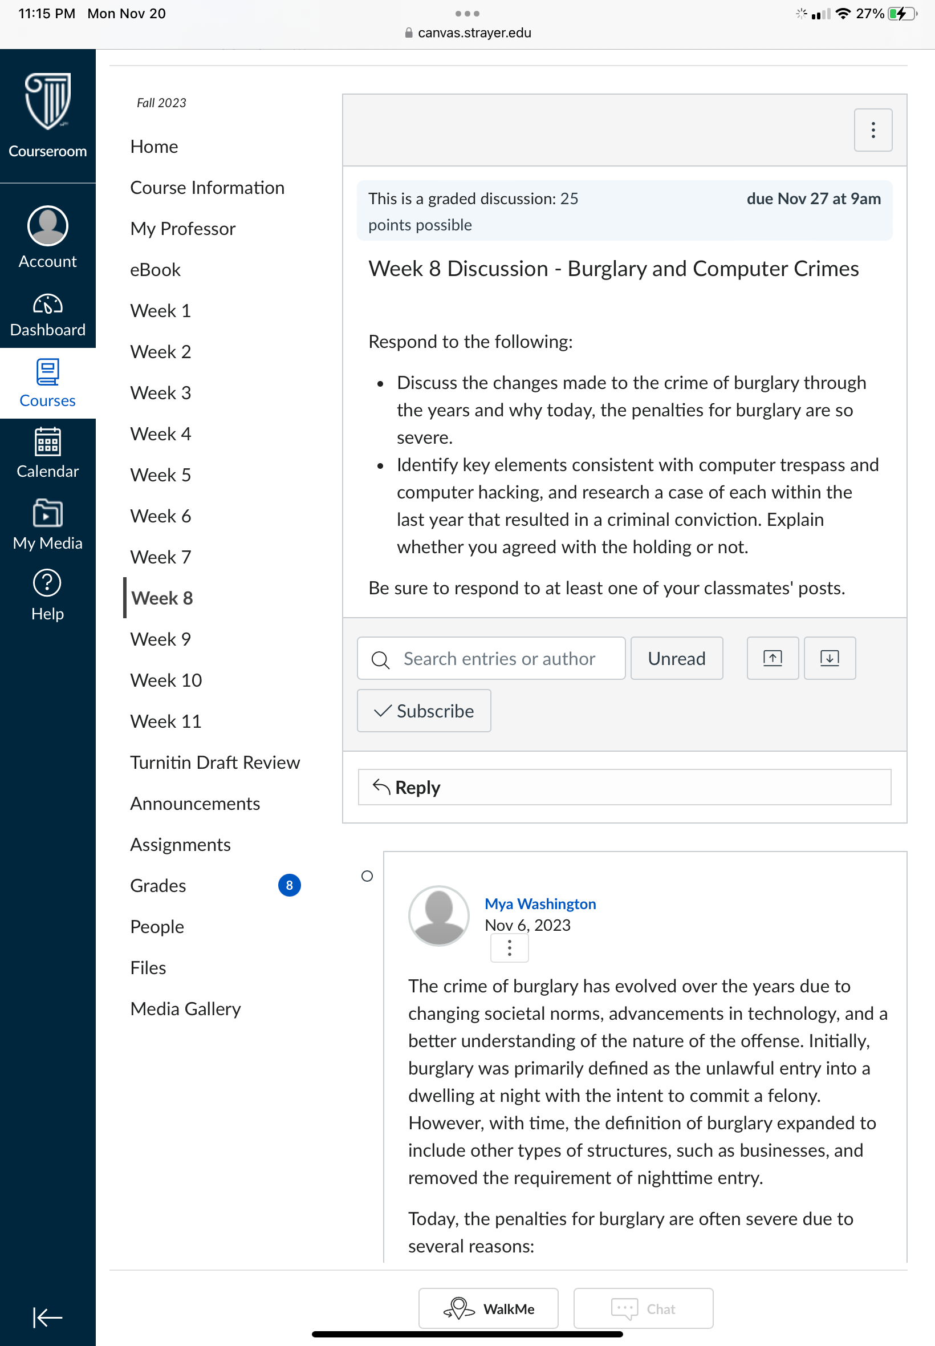Expand all replies with down-arrow button
The width and height of the screenshot is (935, 1346).
(830, 658)
